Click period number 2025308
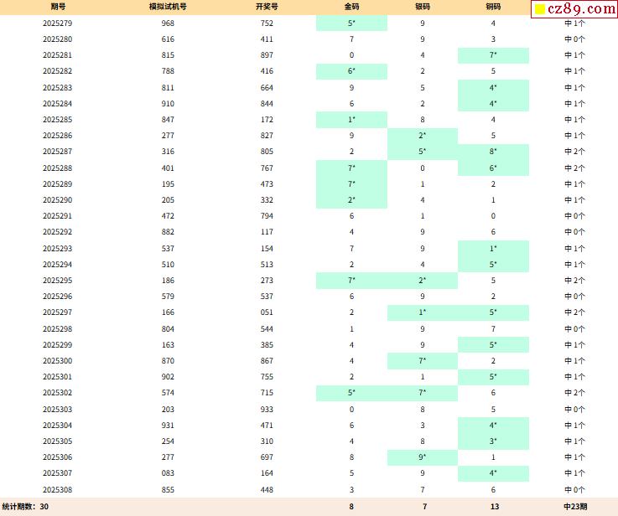 57,490
